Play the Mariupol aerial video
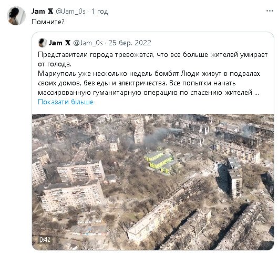The image size is (278, 256). click(x=153, y=182)
